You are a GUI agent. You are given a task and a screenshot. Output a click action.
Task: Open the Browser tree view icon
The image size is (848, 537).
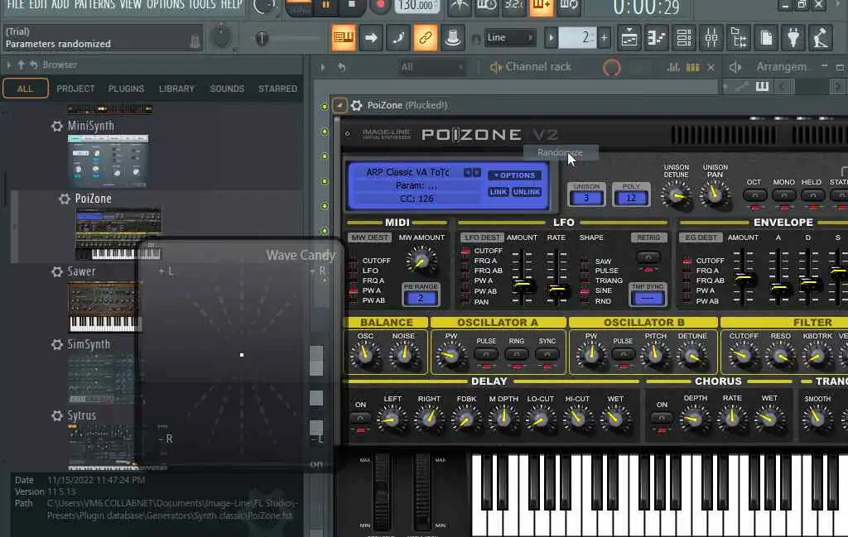click(739, 38)
